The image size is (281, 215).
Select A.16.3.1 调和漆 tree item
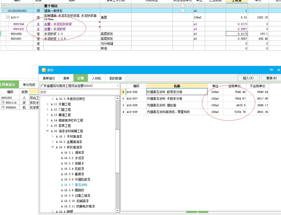[x=72, y=153]
